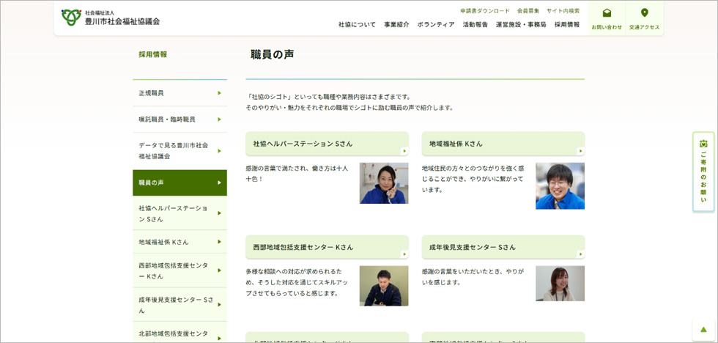This screenshot has height=343, width=718.
Task: Go to 採用情報 in the navigation bar
Action: [566, 25]
